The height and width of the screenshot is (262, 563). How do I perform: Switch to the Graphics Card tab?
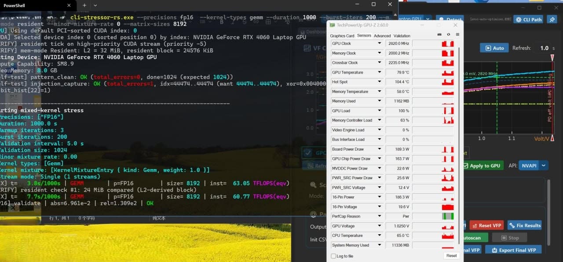pyautogui.click(x=342, y=36)
